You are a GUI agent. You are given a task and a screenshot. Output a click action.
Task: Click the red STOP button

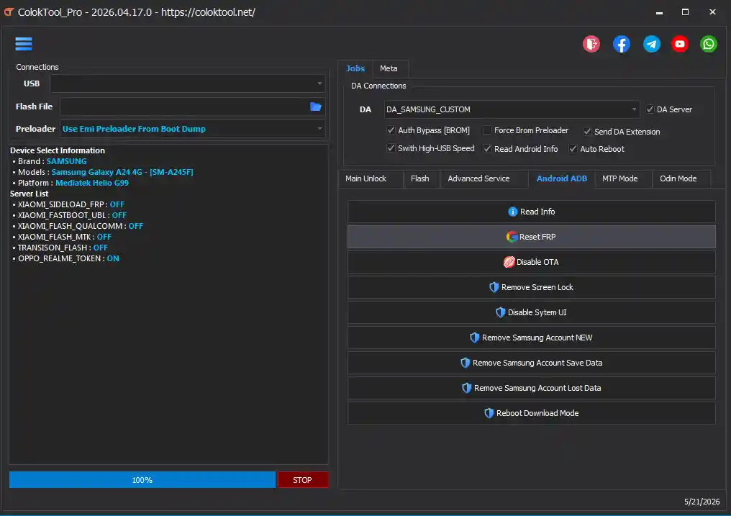[303, 479]
